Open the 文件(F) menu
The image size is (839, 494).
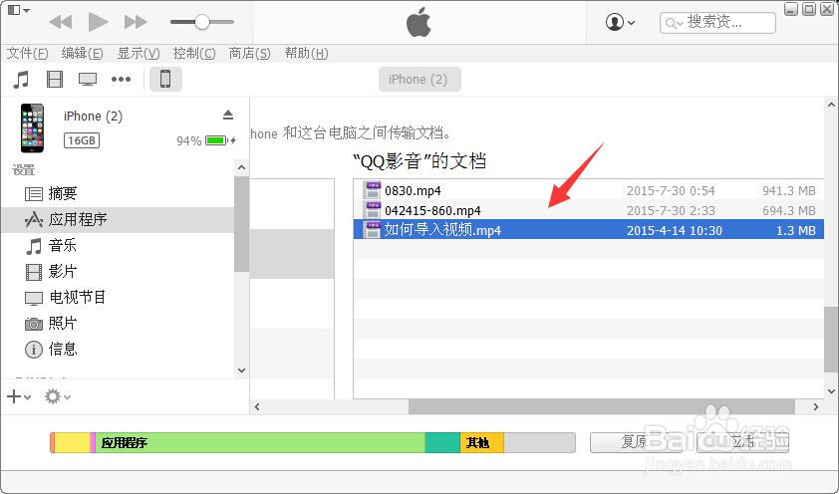pos(27,54)
